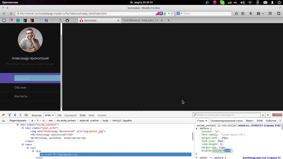Switch to the Консоль panel
The image size is (283, 159).
(x=36, y=115)
